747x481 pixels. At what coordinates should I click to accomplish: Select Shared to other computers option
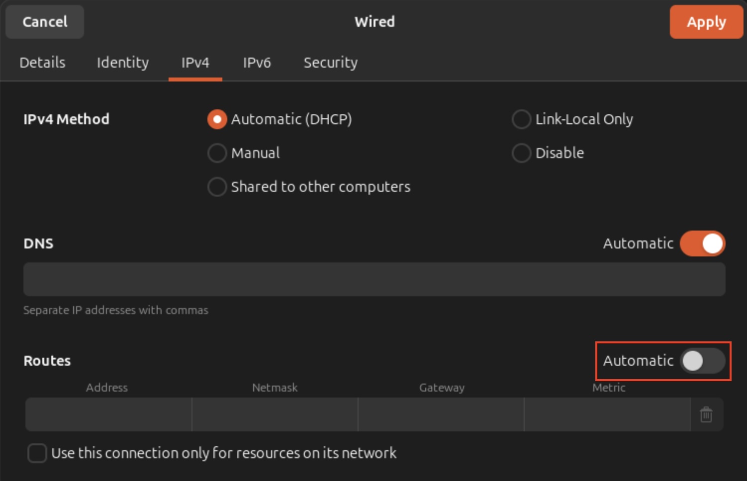click(x=217, y=187)
